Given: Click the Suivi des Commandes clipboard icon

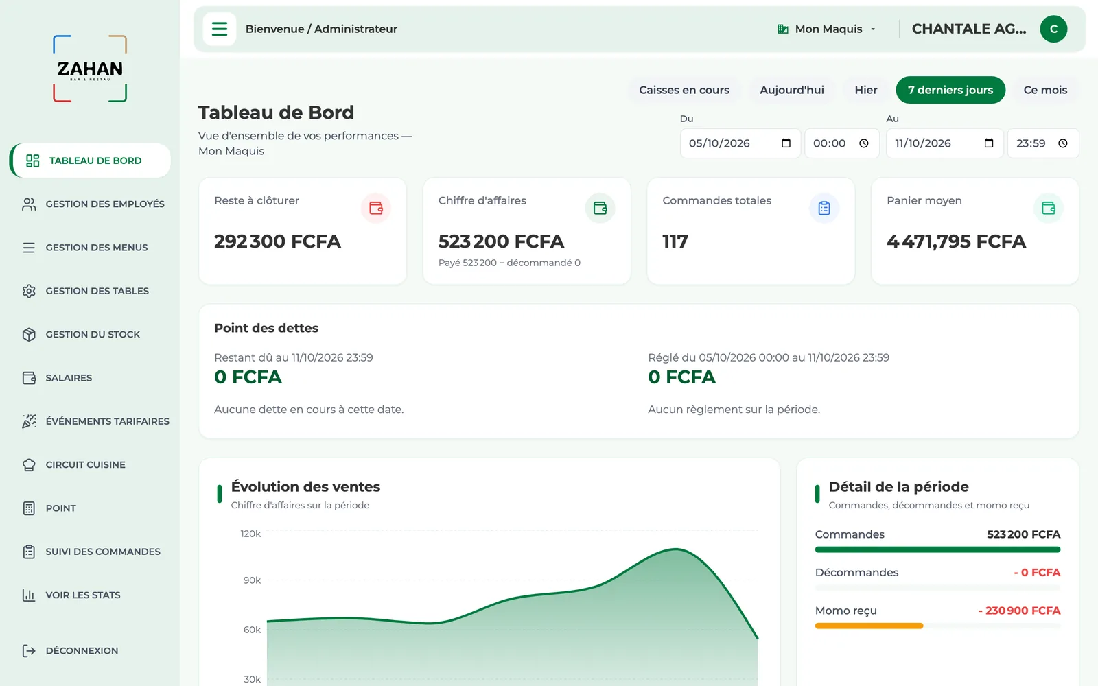Looking at the screenshot, I should tap(29, 552).
